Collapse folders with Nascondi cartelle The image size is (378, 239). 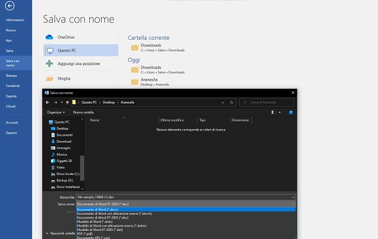tap(60, 233)
